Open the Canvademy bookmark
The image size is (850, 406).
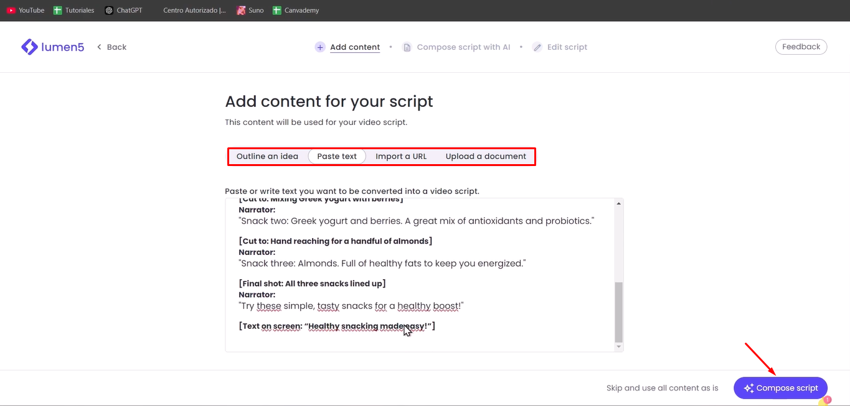coord(296,10)
